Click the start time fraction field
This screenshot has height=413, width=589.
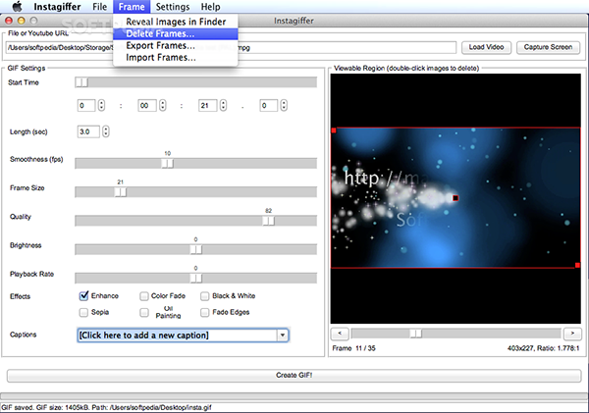click(x=269, y=106)
